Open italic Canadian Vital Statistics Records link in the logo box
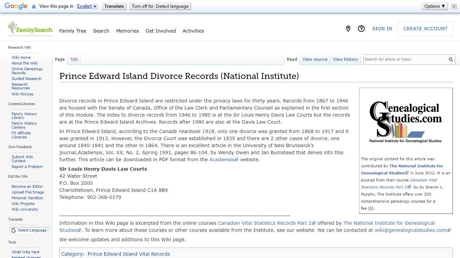460x258 pixels. (x=399, y=183)
